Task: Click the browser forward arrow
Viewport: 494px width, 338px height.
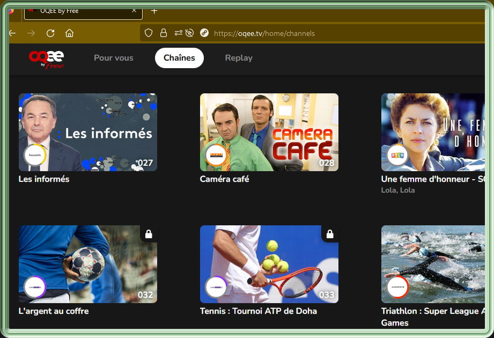Action: click(x=31, y=33)
